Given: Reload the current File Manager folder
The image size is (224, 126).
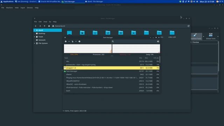Looking at the screenshot, I should (x=188, y=26).
